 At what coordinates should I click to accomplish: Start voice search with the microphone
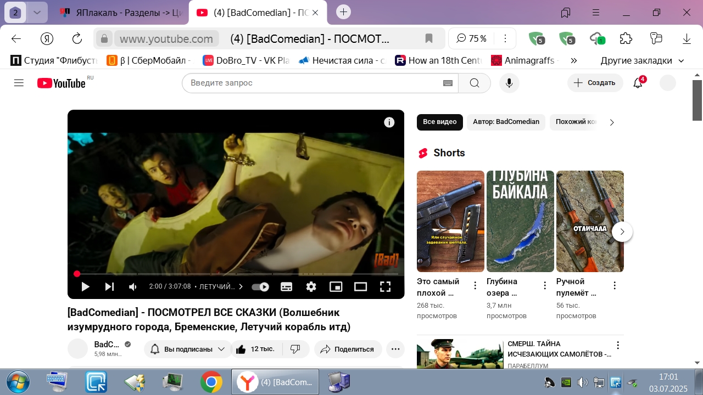509,83
